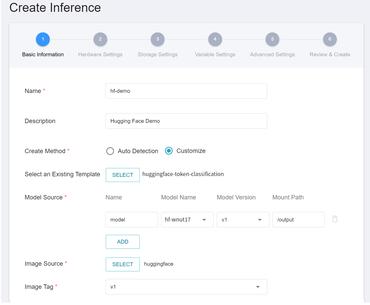Click the 'Model Version' column header
The image size is (370, 305).
coord(236,197)
